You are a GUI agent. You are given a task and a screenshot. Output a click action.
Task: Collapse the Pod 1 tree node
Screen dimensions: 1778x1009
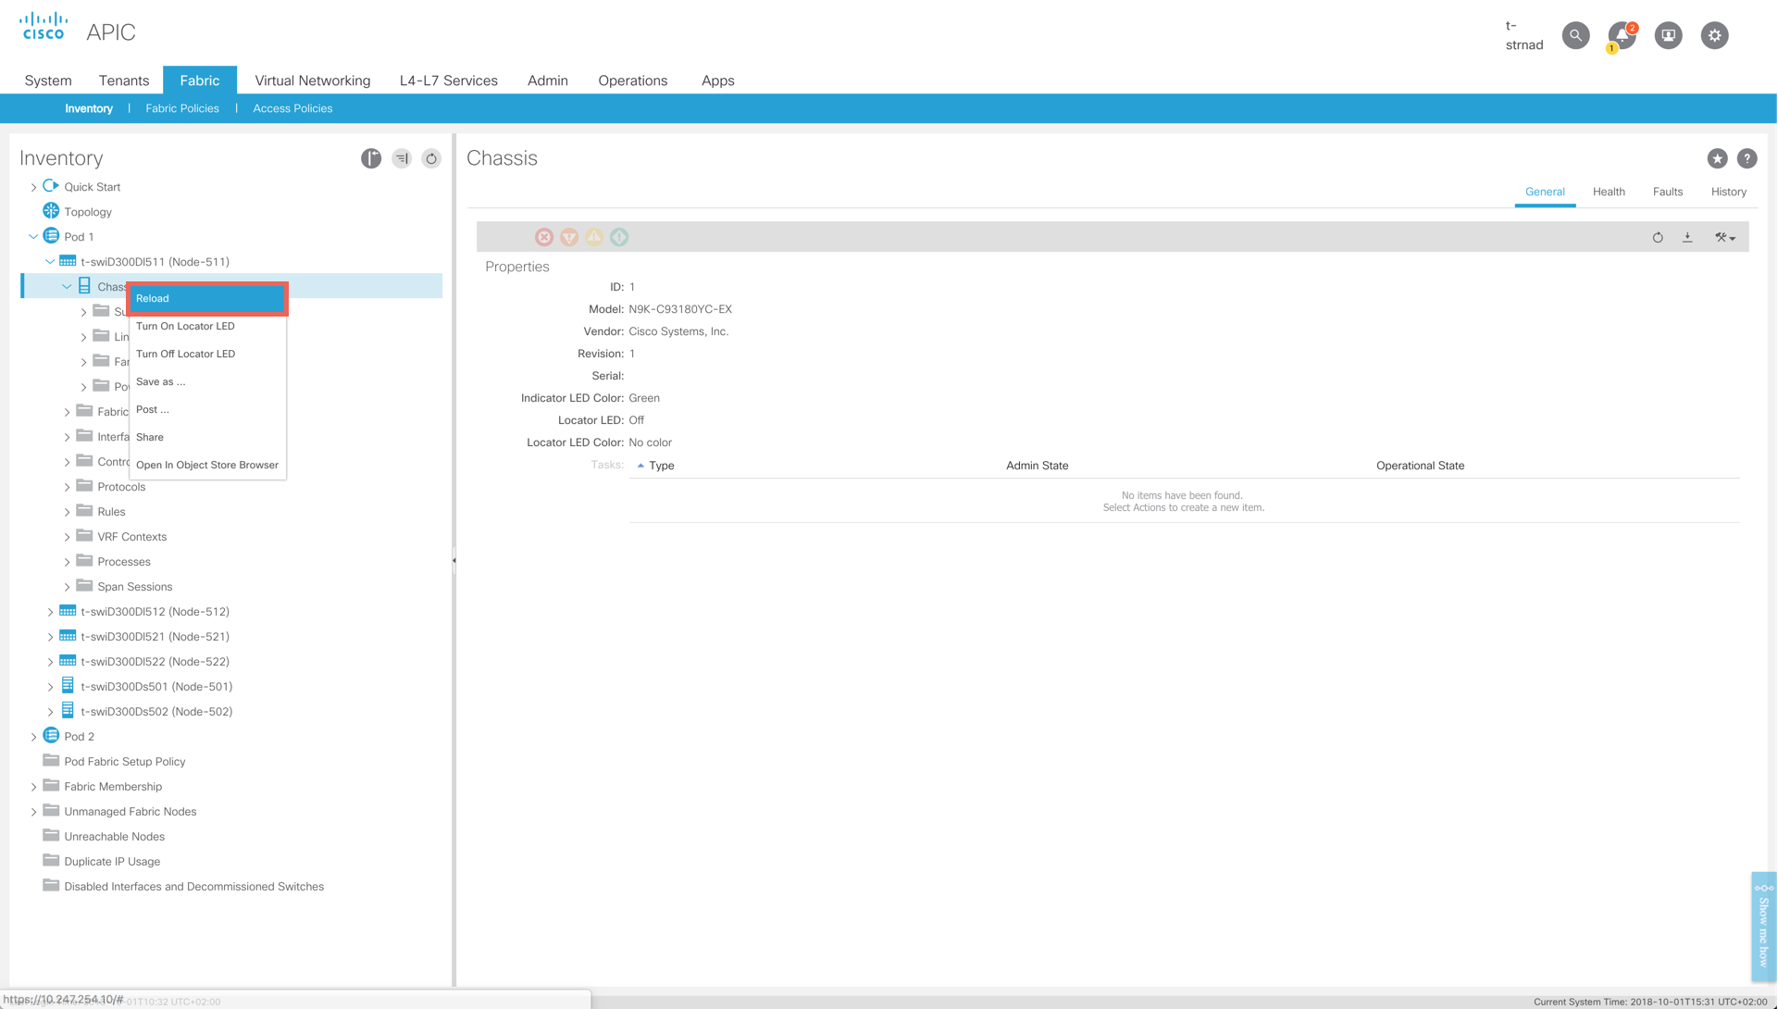(34, 237)
